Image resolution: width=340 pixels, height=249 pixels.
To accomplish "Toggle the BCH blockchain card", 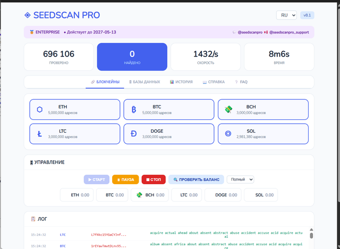I will pos(263,109).
